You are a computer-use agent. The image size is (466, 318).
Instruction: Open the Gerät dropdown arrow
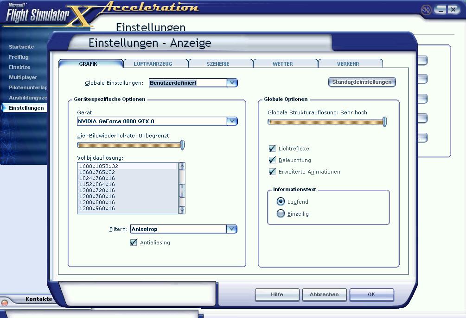pos(232,121)
